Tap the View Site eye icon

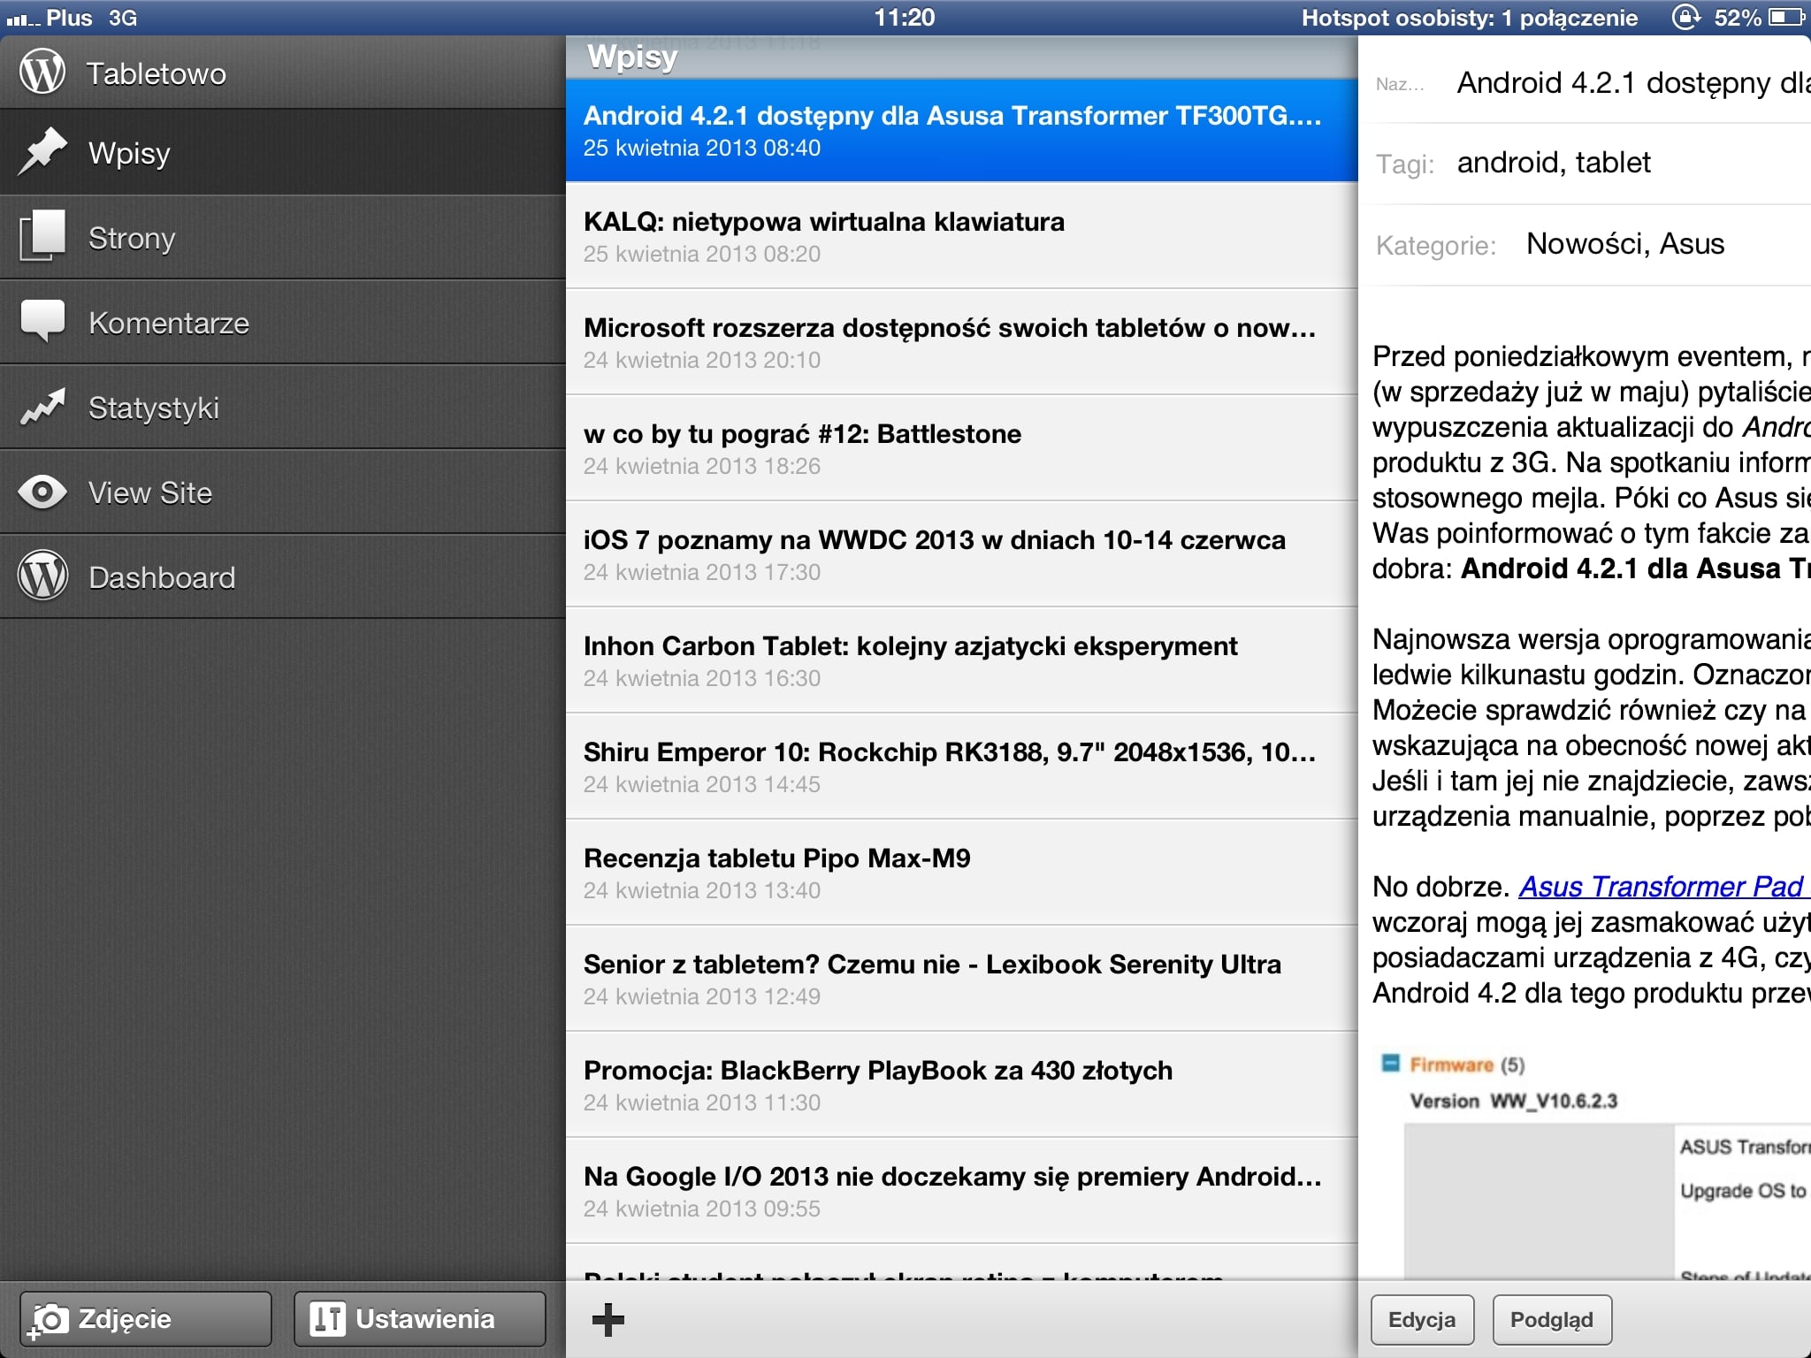tap(42, 492)
